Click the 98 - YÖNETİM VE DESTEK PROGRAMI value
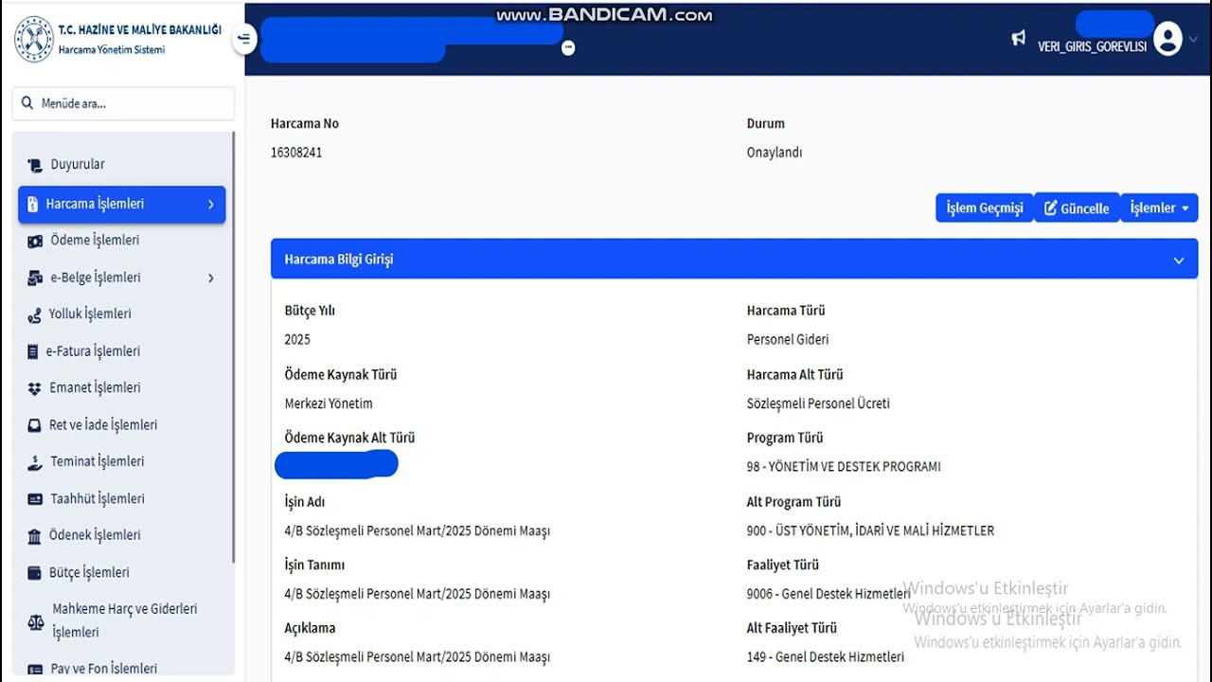Image resolution: width=1212 pixels, height=682 pixels. [x=844, y=467]
